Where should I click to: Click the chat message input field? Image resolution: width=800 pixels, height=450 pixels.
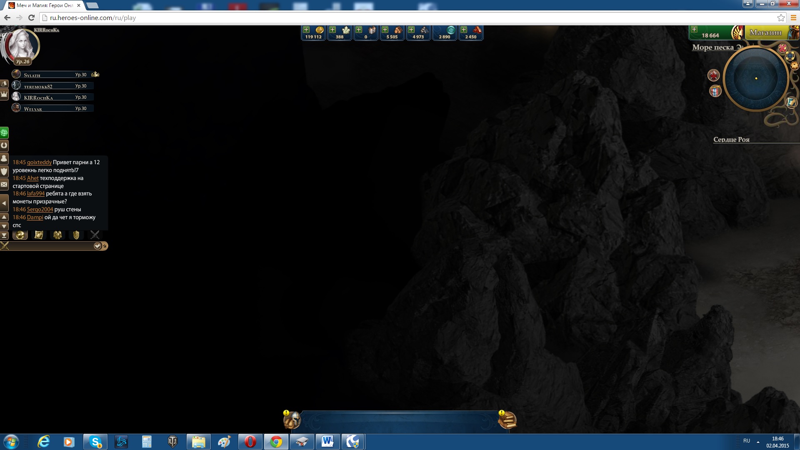point(51,246)
